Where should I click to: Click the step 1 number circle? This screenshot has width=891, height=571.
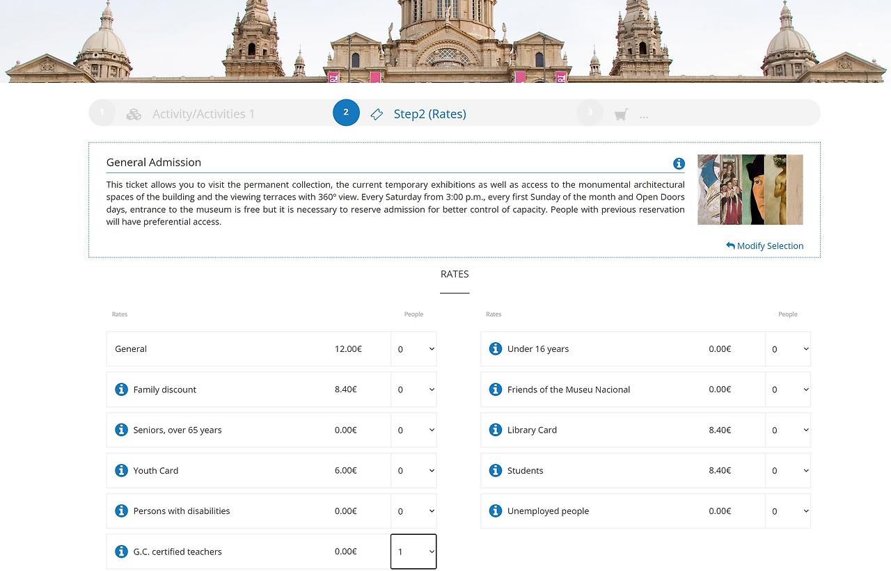[102, 113]
